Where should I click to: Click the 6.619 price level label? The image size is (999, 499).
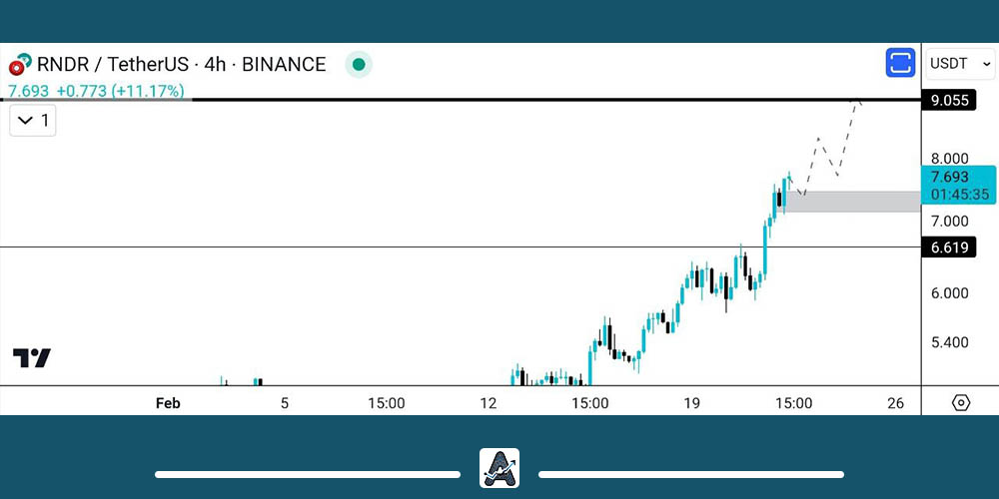949,248
